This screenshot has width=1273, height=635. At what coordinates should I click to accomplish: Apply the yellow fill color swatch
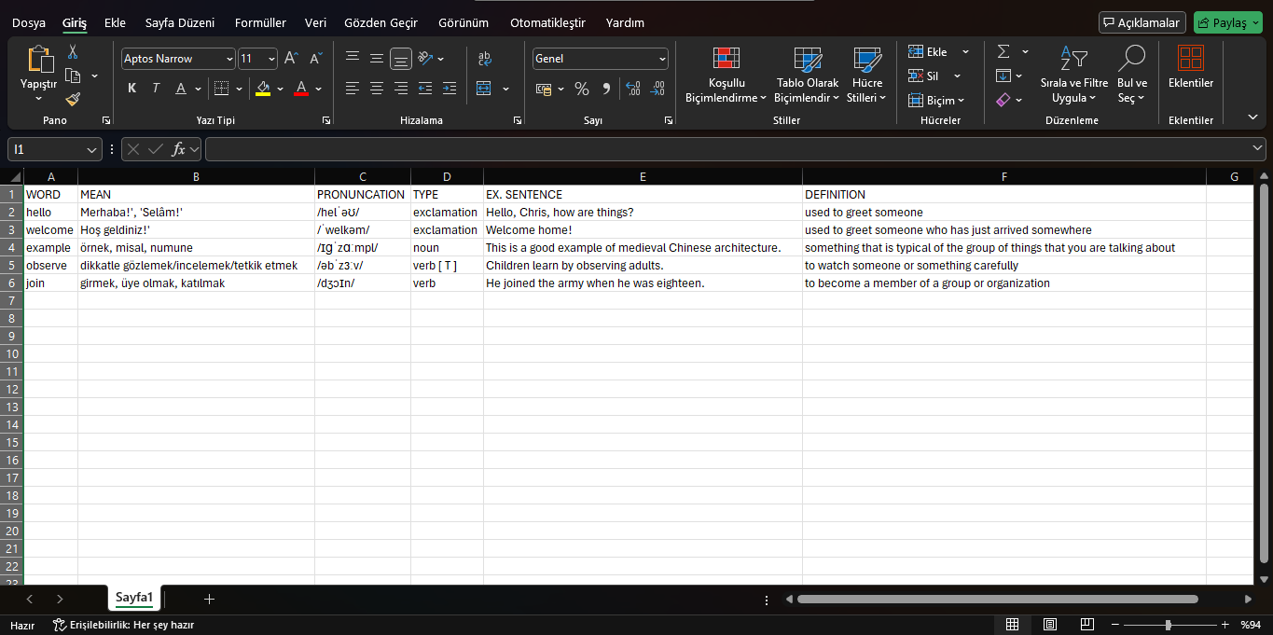point(263,90)
